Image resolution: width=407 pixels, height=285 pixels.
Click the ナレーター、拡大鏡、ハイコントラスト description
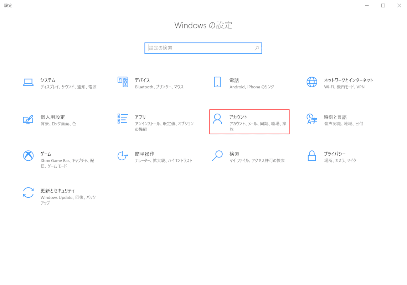tap(164, 161)
